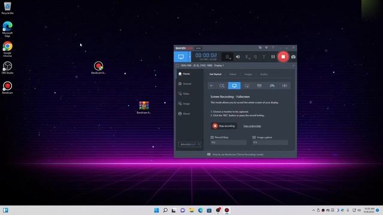
Task: Select Microsoft Edge desktop shortcut
Action: point(7,29)
